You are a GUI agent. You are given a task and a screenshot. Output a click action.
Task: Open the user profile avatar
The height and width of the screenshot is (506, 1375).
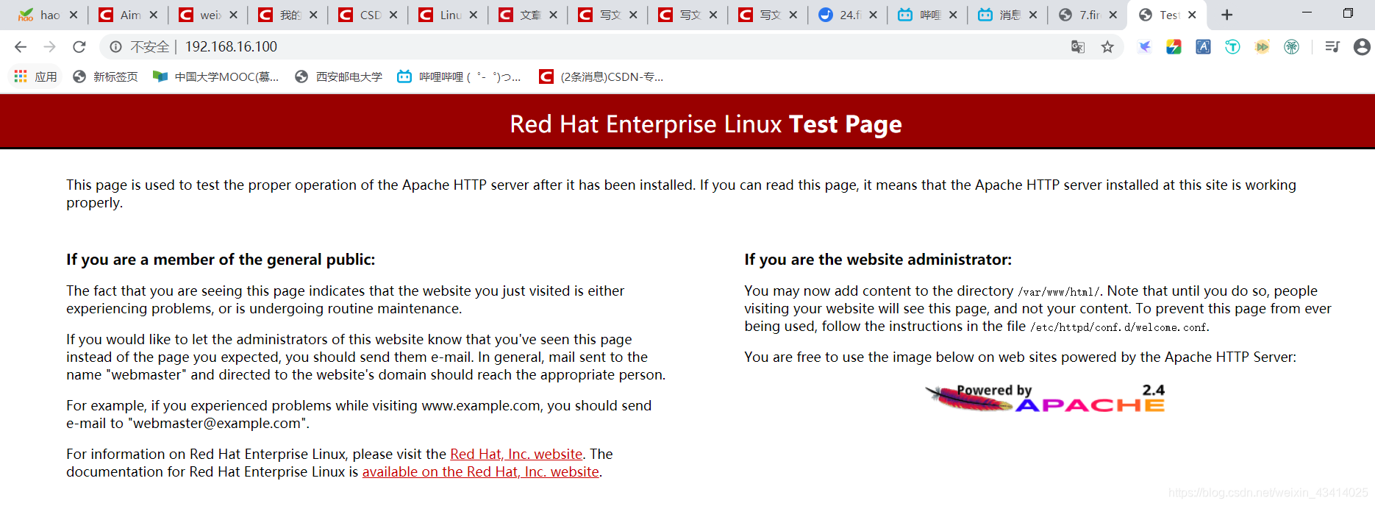(1362, 47)
